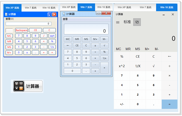Image resolution: width=182 pixels, height=116 pixels.
Task: Click the CE key in Win 10 calculator
Action: (138, 57)
